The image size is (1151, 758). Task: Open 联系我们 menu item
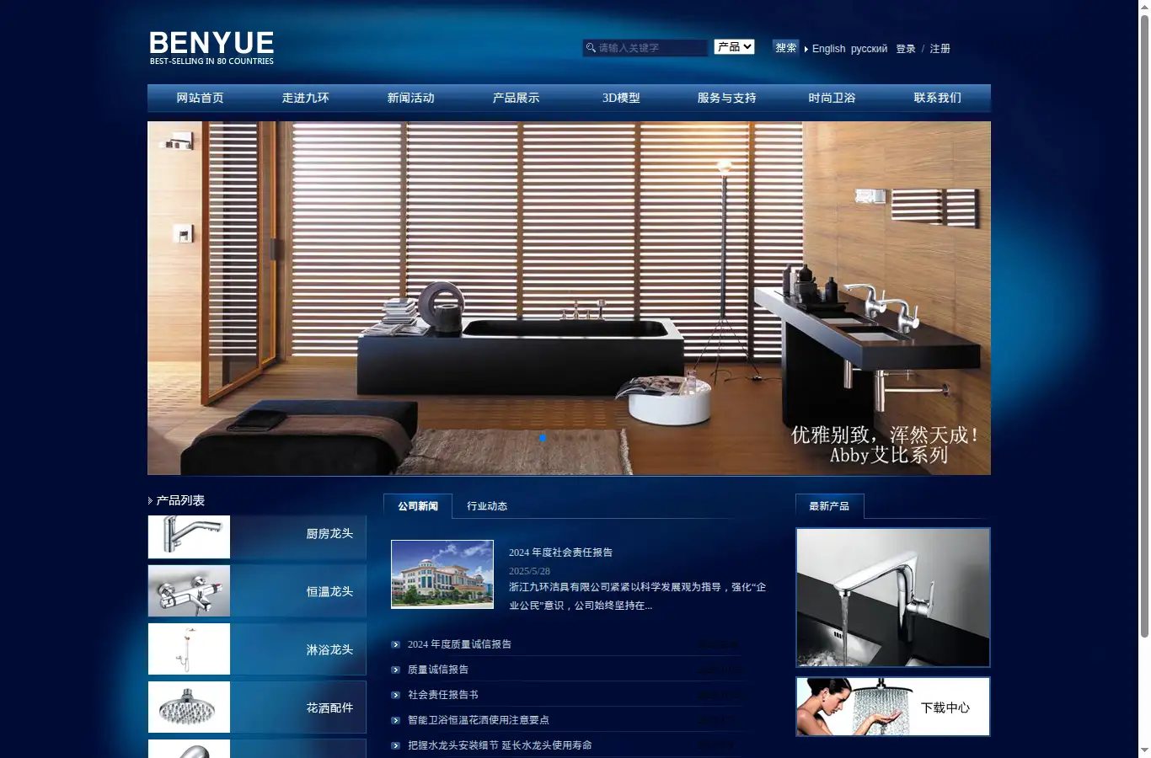937,98
